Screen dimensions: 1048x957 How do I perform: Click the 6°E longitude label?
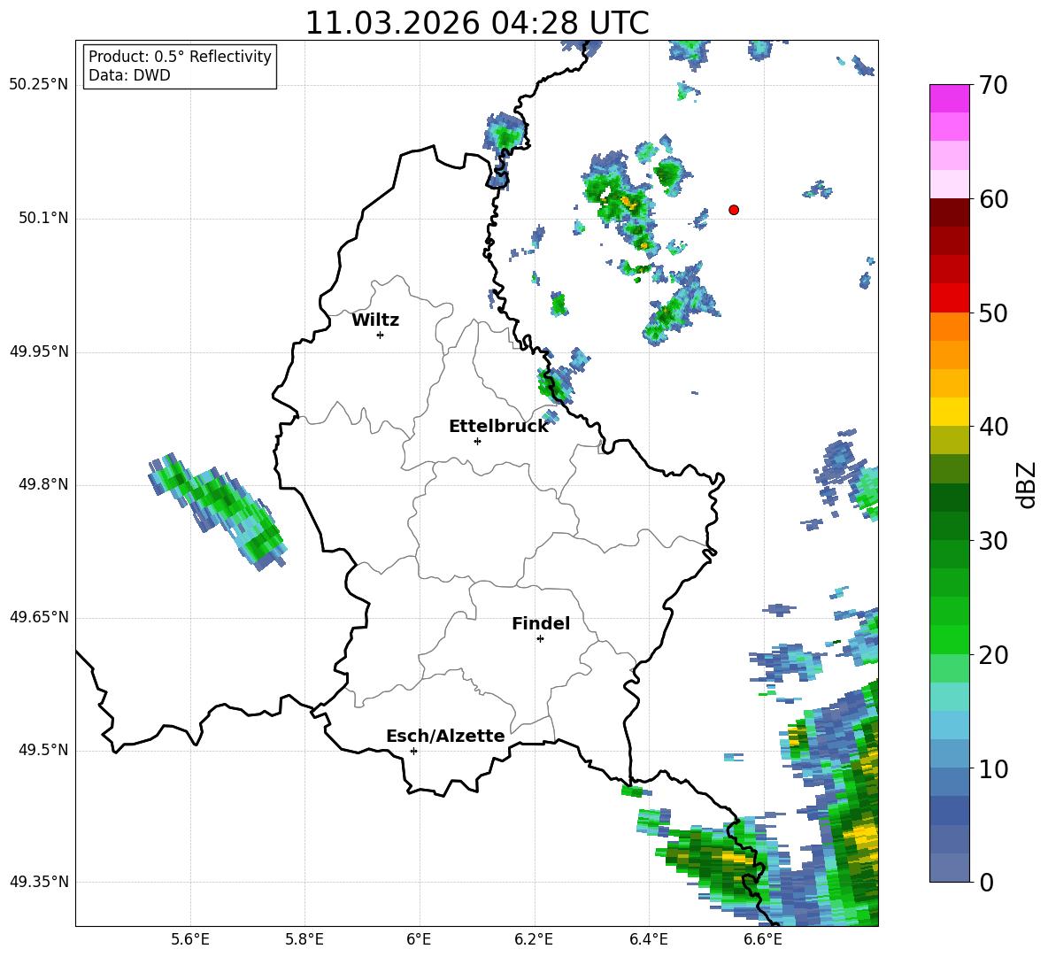click(x=419, y=939)
